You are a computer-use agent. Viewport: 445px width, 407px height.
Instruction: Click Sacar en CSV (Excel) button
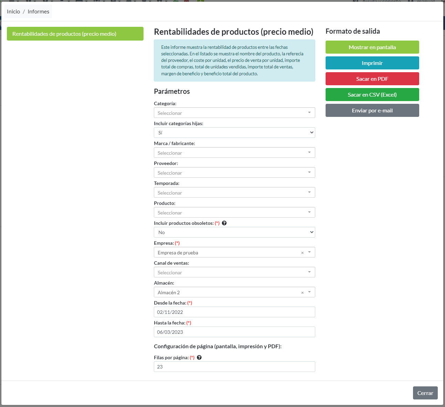tap(372, 95)
